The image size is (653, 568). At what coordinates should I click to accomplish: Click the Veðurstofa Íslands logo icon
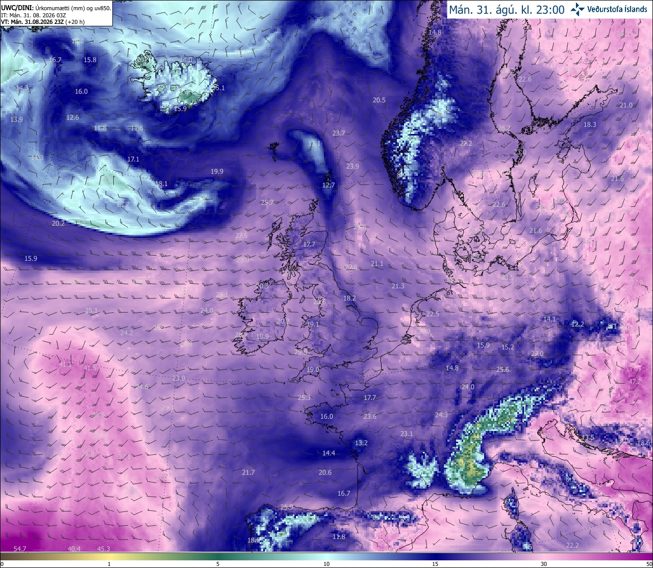[x=577, y=9]
